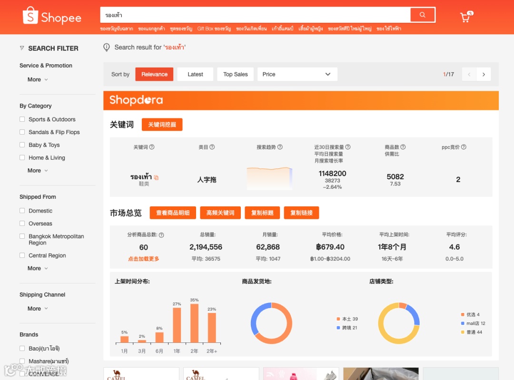The width and height of the screenshot is (514, 380).
Task: Click the 2年 bar showing 35%
Action: coord(194,323)
